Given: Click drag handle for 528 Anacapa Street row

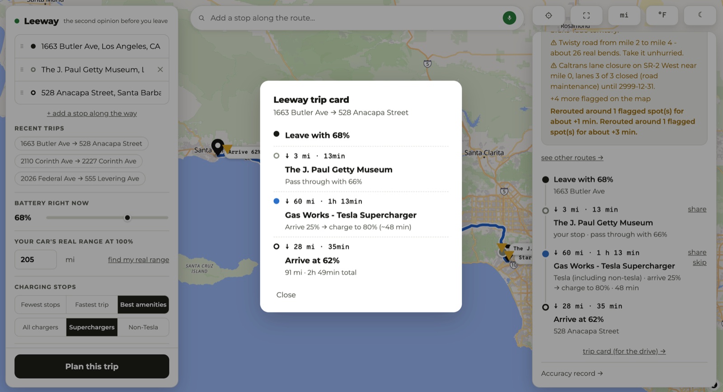Looking at the screenshot, I should 22,93.
